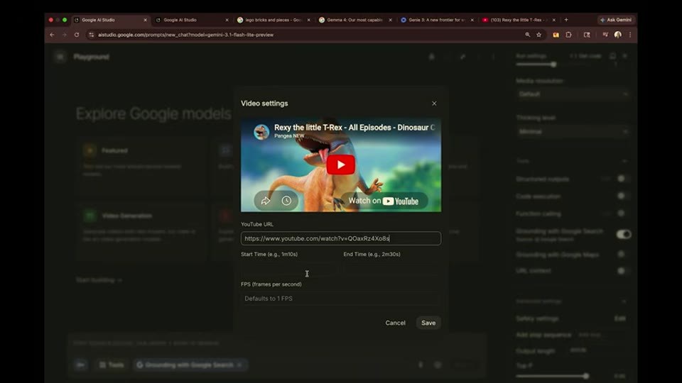682x383 pixels.
Task: Toggle Grounding with Google Maps switch
Action: coord(622,255)
